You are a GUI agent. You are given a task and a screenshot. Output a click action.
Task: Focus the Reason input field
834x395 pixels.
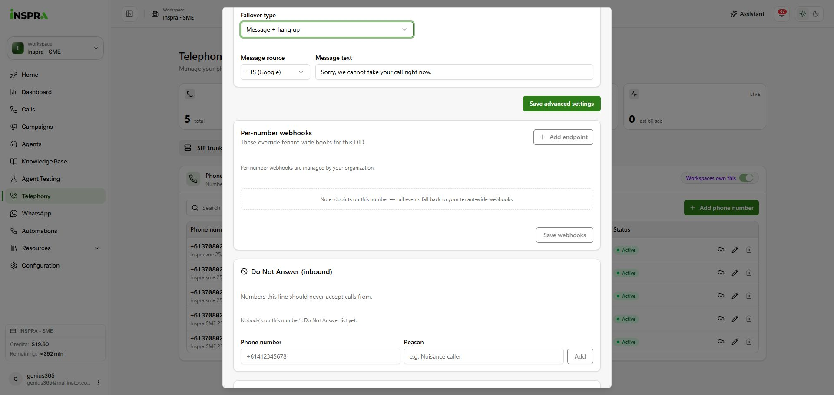click(x=484, y=356)
